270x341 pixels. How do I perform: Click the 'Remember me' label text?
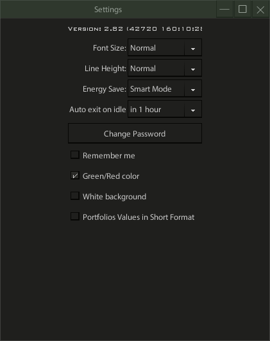click(109, 156)
